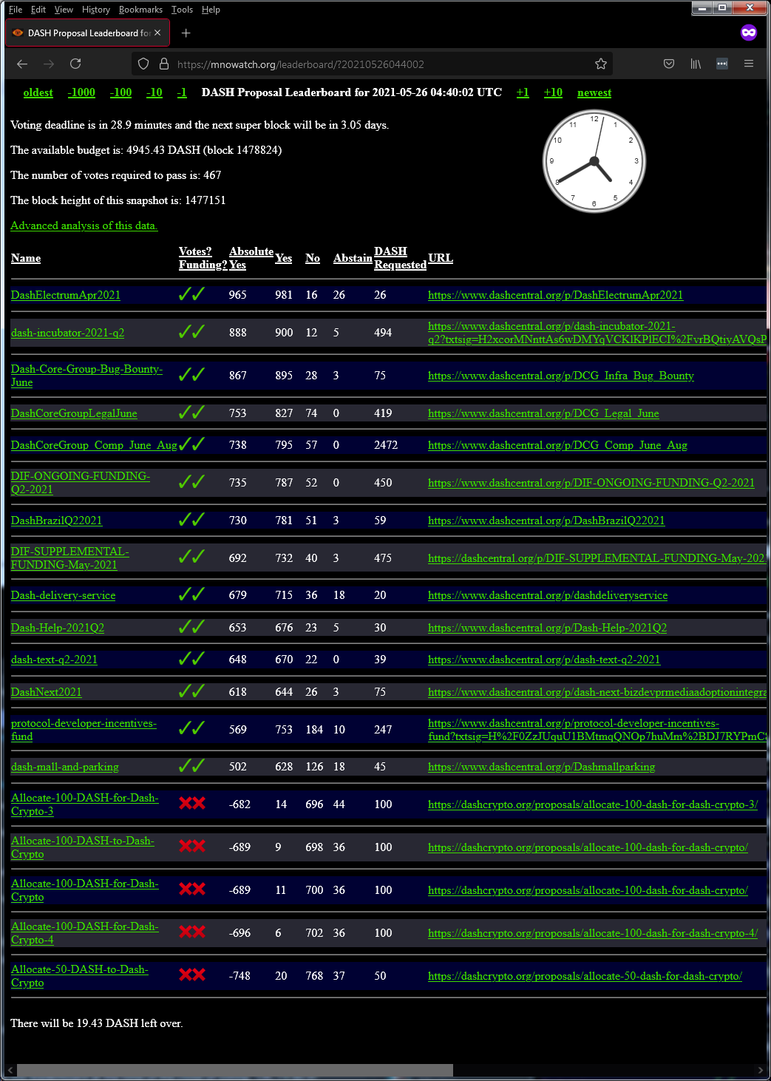The image size is (771, 1081).
Task: Open protocol-developer-incentives-fund proposal name
Action: pyautogui.click(x=84, y=730)
